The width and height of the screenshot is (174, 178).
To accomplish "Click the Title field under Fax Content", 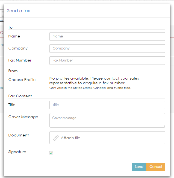I will 107,105.
